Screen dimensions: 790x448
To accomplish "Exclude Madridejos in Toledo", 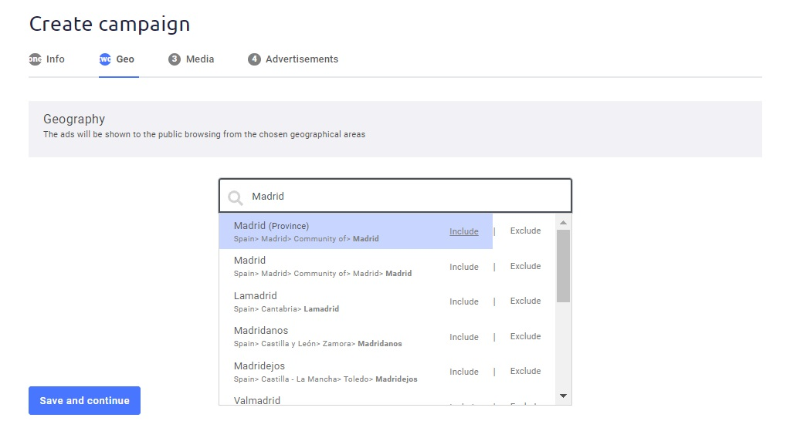I will click(525, 371).
